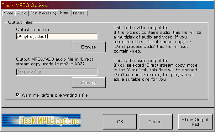Go to the General tab

(x=79, y=13)
